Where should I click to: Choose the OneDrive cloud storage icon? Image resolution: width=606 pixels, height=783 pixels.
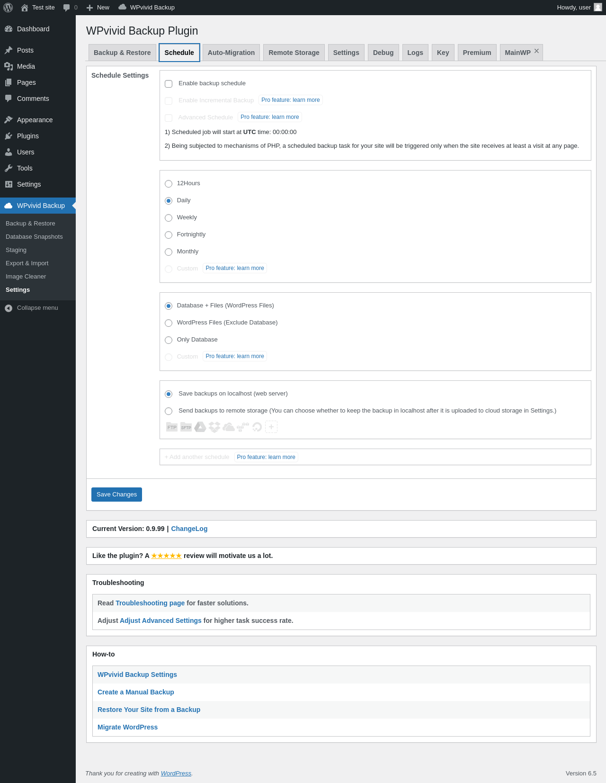229,427
